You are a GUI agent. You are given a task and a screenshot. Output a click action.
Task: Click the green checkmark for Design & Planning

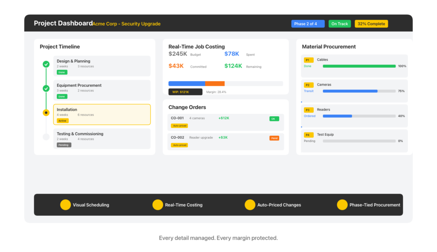coord(46,64)
